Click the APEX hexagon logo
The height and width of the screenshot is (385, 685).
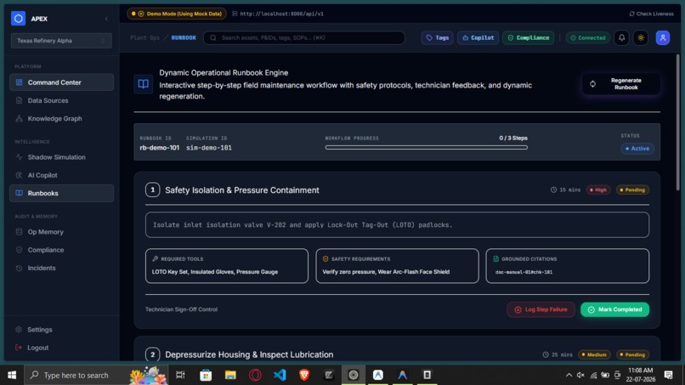(18, 19)
